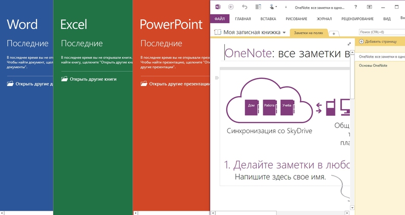
Task: Click the Работа notebook in cloud image
Action: click(x=269, y=107)
